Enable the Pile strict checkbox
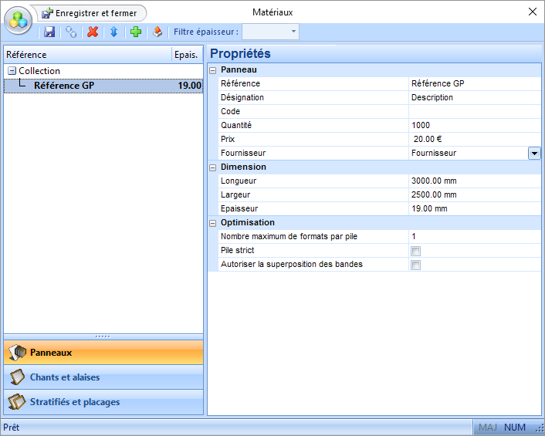This screenshot has height=436, width=545. pyautogui.click(x=416, y=251)
